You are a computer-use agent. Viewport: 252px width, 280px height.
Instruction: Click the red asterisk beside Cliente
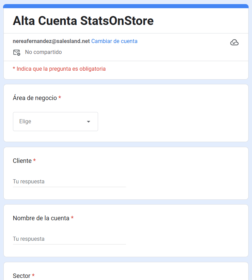[x=34, y=161]
